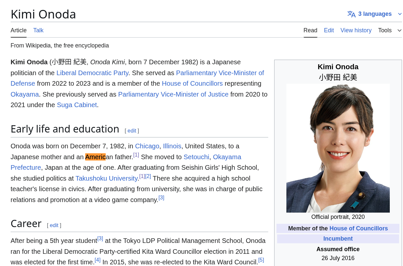Click citation [5] after Kita Ward Council
This screenshot has height=266, width=403.
coord(261,260)
